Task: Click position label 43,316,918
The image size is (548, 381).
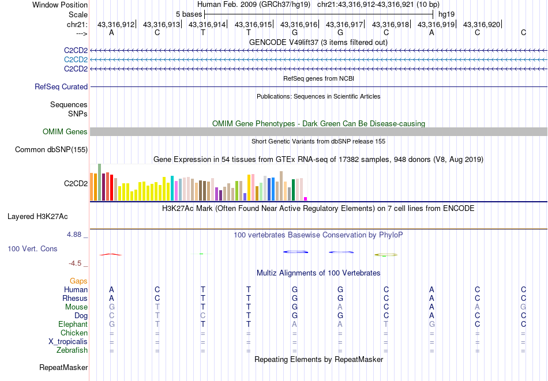Action: coord(391,24)
